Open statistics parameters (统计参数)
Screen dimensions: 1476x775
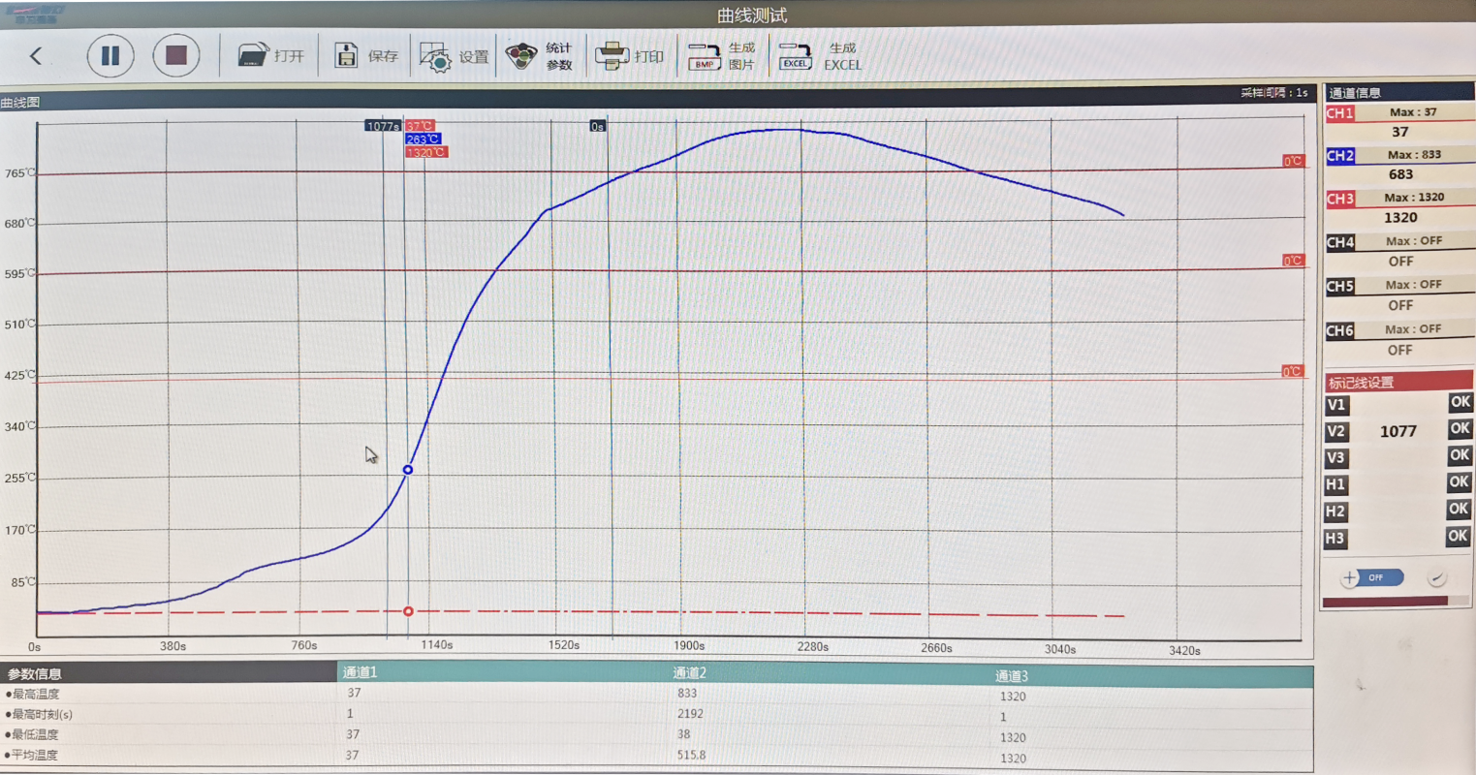point(540,56)
